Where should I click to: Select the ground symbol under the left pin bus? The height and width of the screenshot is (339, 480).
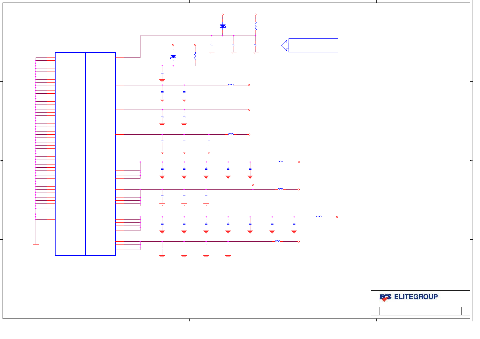point(36,245)
